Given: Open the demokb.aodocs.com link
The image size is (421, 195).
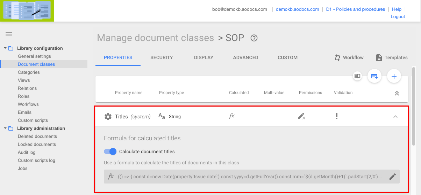Looking at the screenshot, I should pyautogui.click(x=297, y=9).
